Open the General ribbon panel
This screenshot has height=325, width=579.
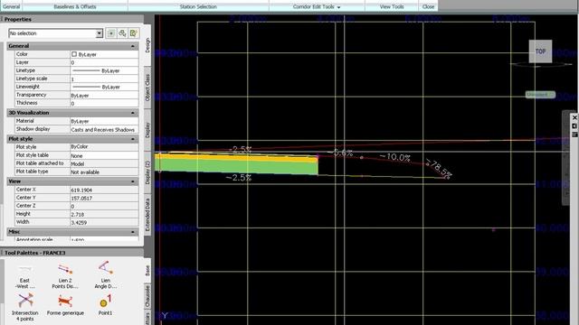pyautogui.click(x=11, y=6)
